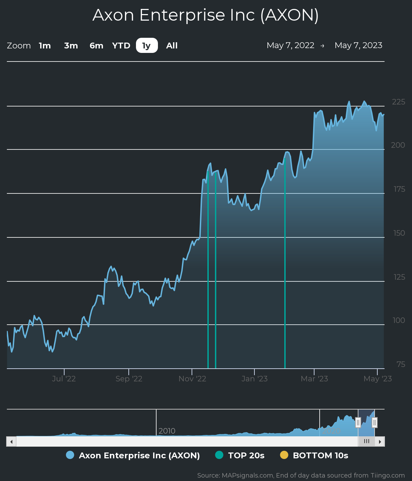Open the May 7, 2022 start date field
Viewport: 412px width, 481px height.
tap(291, 45)
